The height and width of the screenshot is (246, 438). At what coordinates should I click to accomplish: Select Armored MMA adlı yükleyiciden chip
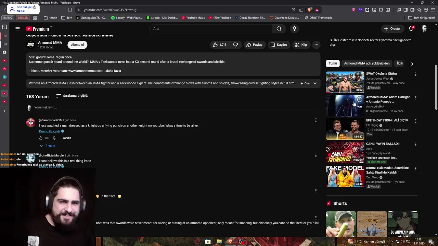pos(367,64)
